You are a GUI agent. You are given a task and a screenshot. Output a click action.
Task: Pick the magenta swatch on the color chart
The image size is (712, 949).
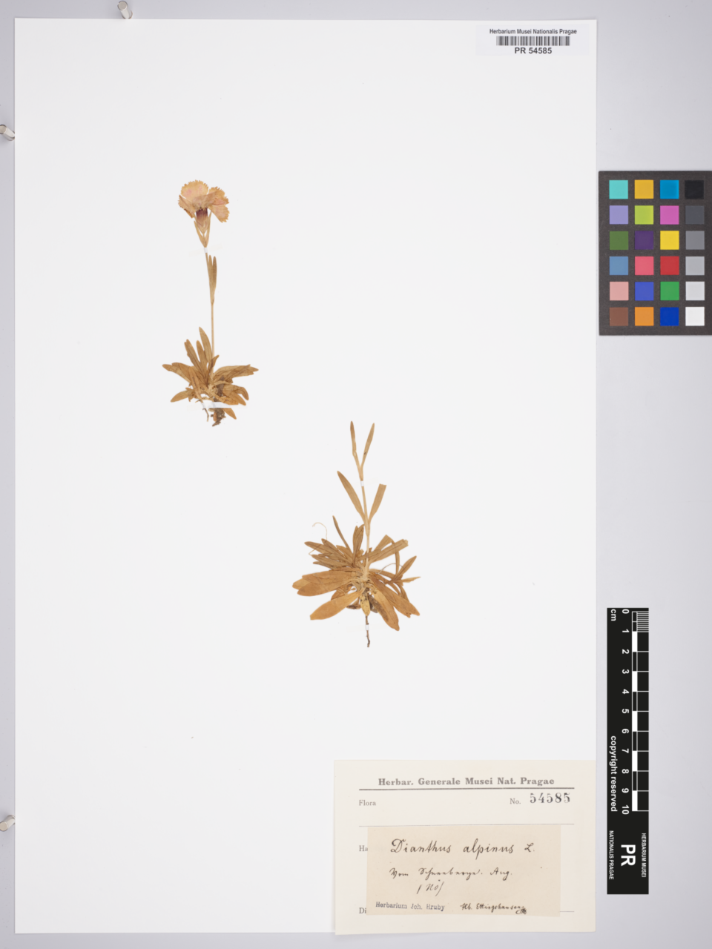(x=669, y=215)
